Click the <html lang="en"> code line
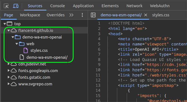Viewport: 187px width, 102px height. (128, 29)
